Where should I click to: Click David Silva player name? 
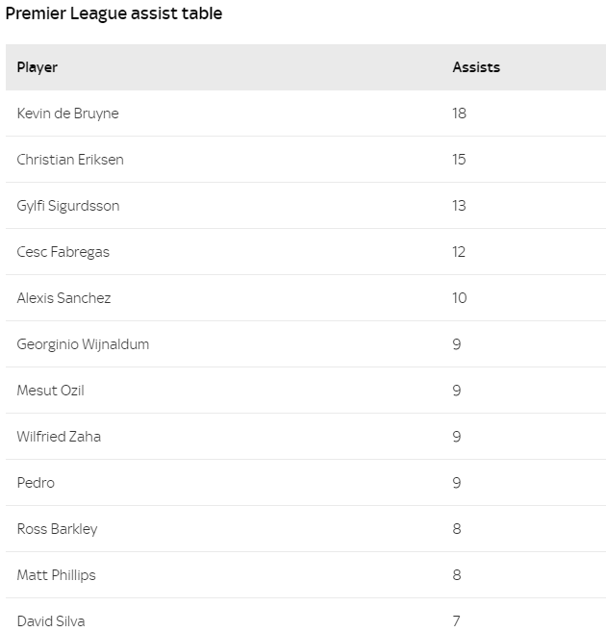coord(51,621)
